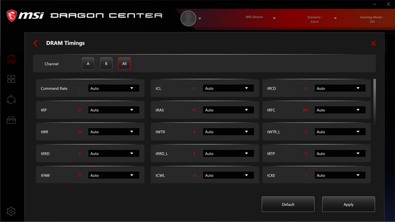Open the Home sidebar icon
Screen dimensions: 395x222
[11, 58]
